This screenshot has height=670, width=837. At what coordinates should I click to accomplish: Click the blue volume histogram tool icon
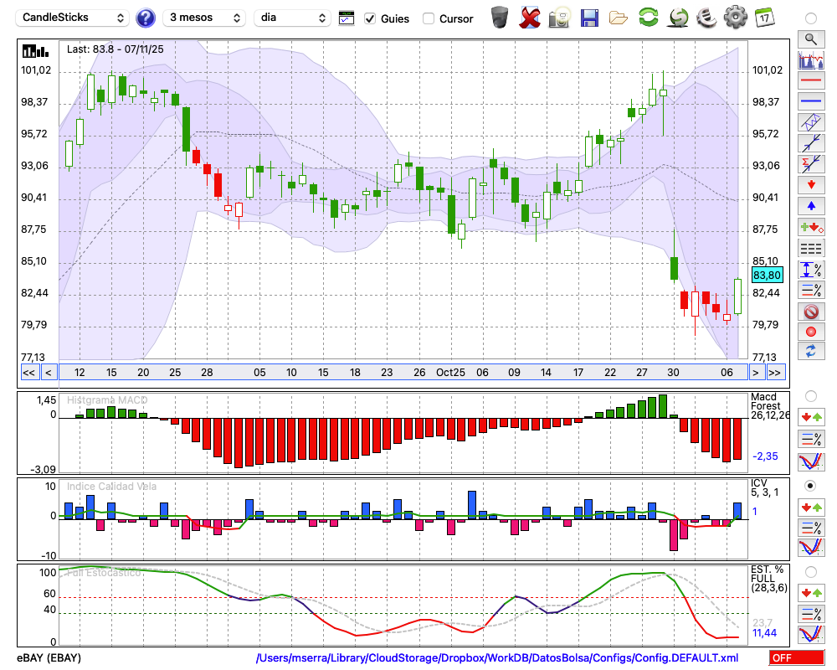coord(811,60)
